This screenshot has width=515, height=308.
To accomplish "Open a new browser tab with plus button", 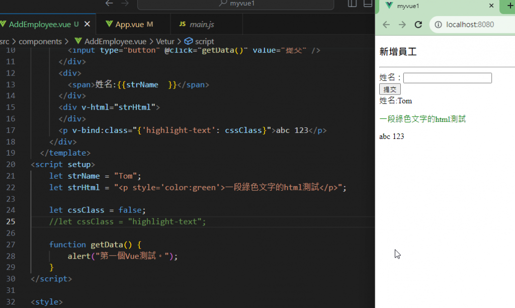I will (510, 6).
